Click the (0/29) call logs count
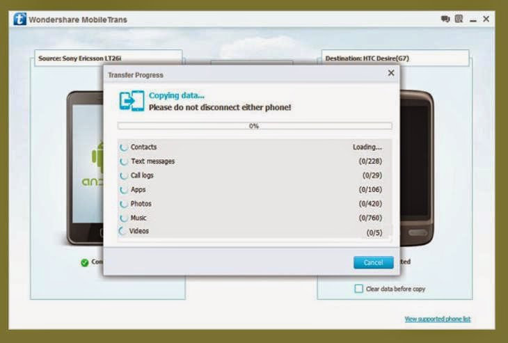 pos(372,175)
